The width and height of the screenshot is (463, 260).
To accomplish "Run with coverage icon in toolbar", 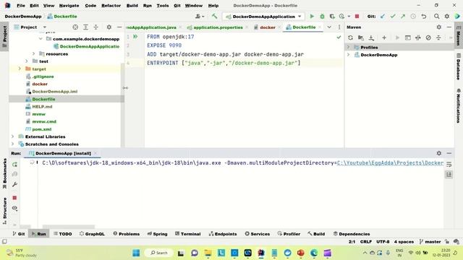I will pyautogui.click(x=332, y=16).
